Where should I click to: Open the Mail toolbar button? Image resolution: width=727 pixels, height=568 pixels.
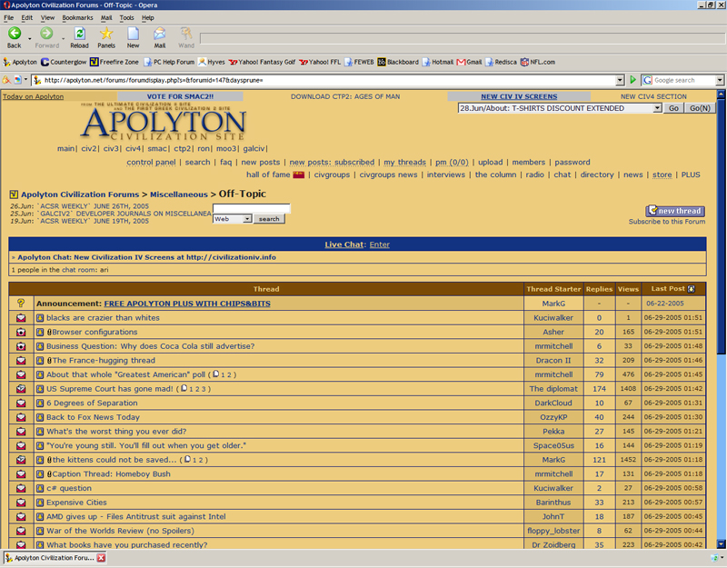click(x=160, y=37)
